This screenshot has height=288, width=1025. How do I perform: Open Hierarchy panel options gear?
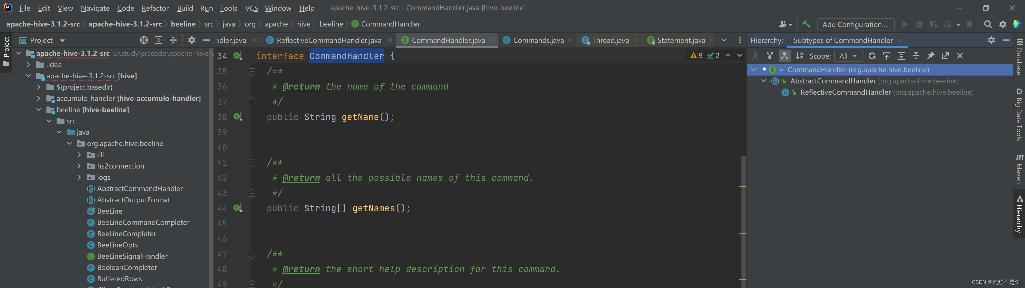point(991,40)
